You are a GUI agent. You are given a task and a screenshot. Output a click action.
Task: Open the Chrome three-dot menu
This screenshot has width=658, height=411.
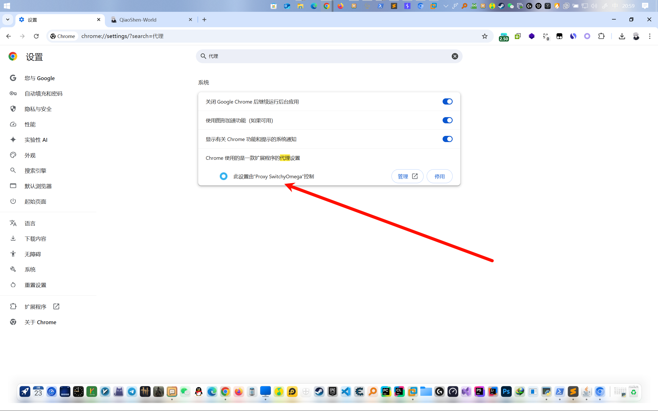click(x=650, y=36)
